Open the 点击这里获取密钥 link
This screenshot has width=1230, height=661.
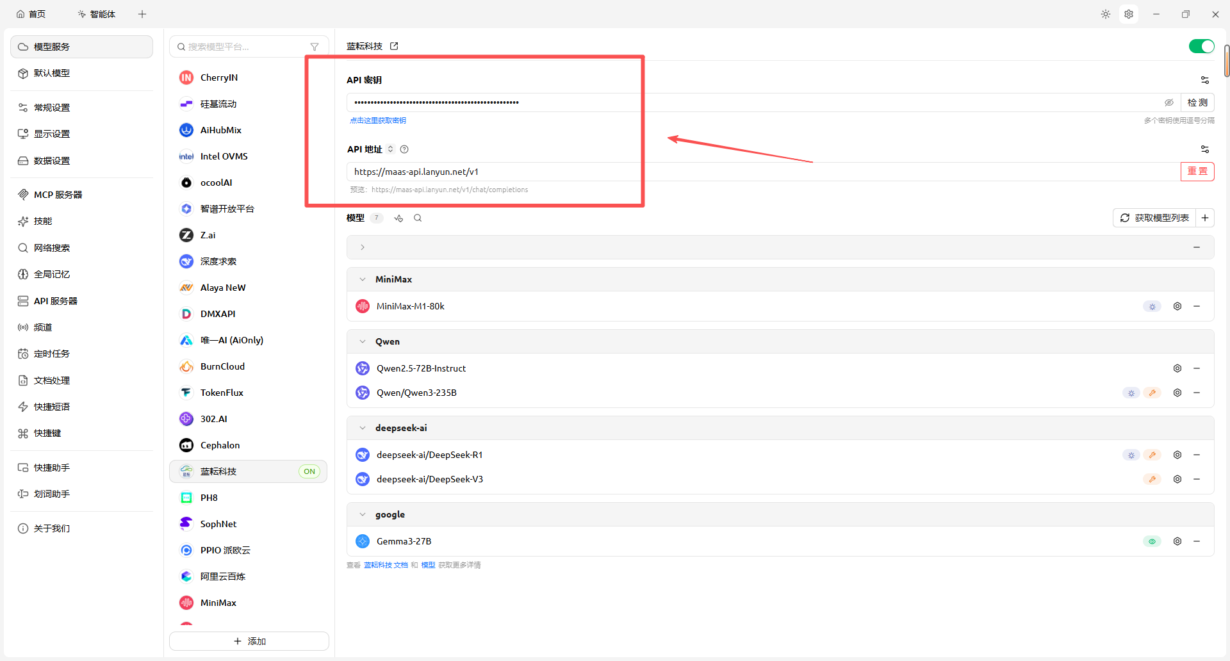click(x=378, y=120)
